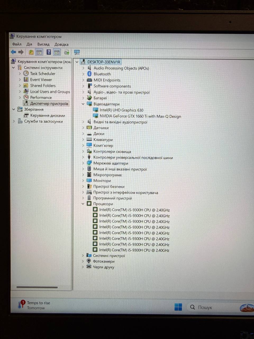Click the Клавіатури keyboard icon
The height and width of the screenshot is (339, 254).
(89, 140)
